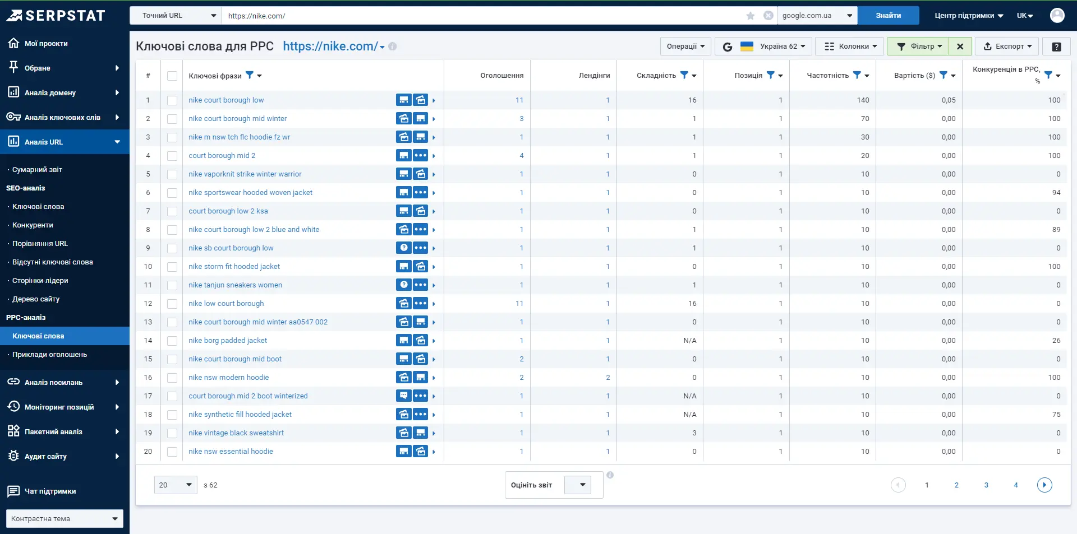
Task: Click first icon in nike vintage black sweatshirt row
Action: click(x=404, y=433)
